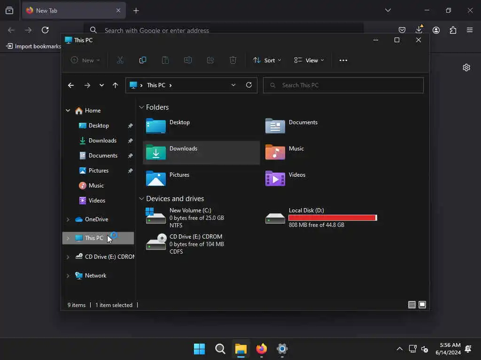This screenshot has width=481, height=360.
Task: Click the New Tab tab in Firefox
Action: click(74, 10)
